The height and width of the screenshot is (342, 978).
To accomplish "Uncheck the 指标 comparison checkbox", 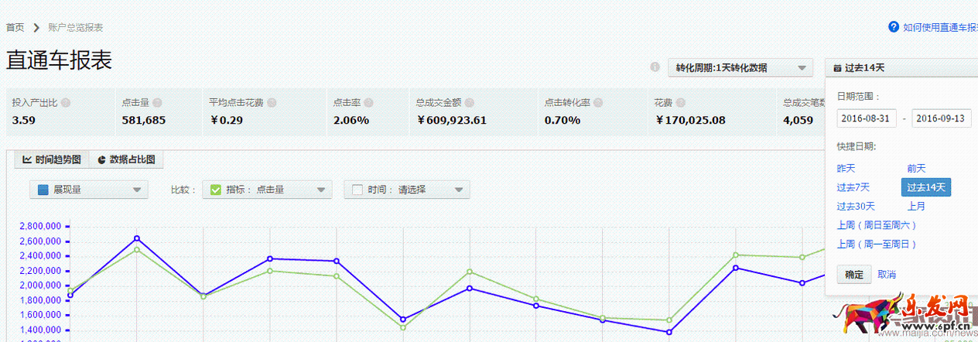I will 216,190.
